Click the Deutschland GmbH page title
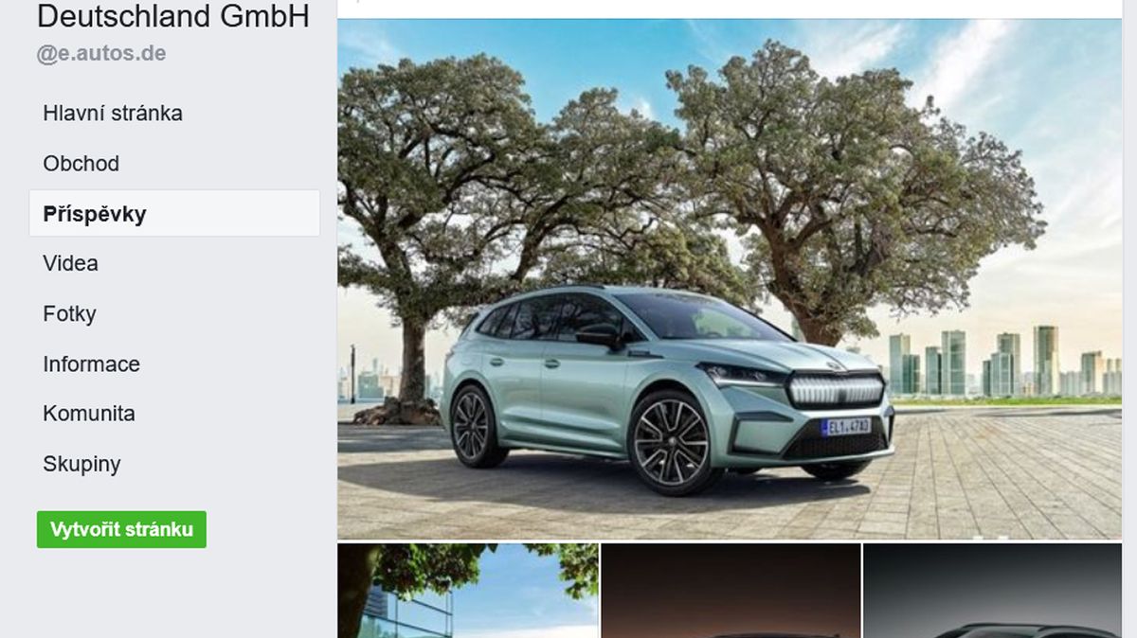The width and height of the screenshot is (1137, 638). 173,15
